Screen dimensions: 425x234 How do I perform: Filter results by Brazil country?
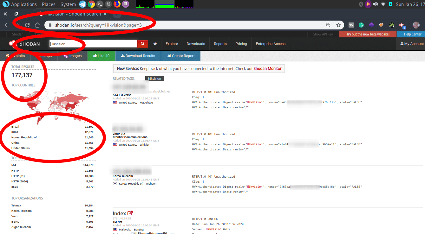(x=52, y=127)
